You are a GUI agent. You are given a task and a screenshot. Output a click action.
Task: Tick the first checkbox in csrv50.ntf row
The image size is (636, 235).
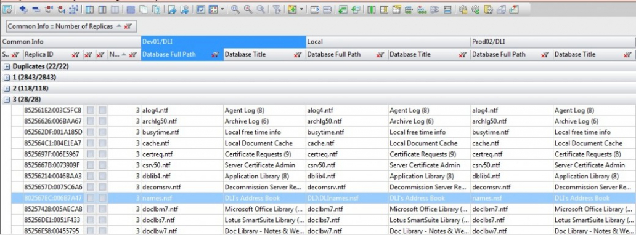90,165
